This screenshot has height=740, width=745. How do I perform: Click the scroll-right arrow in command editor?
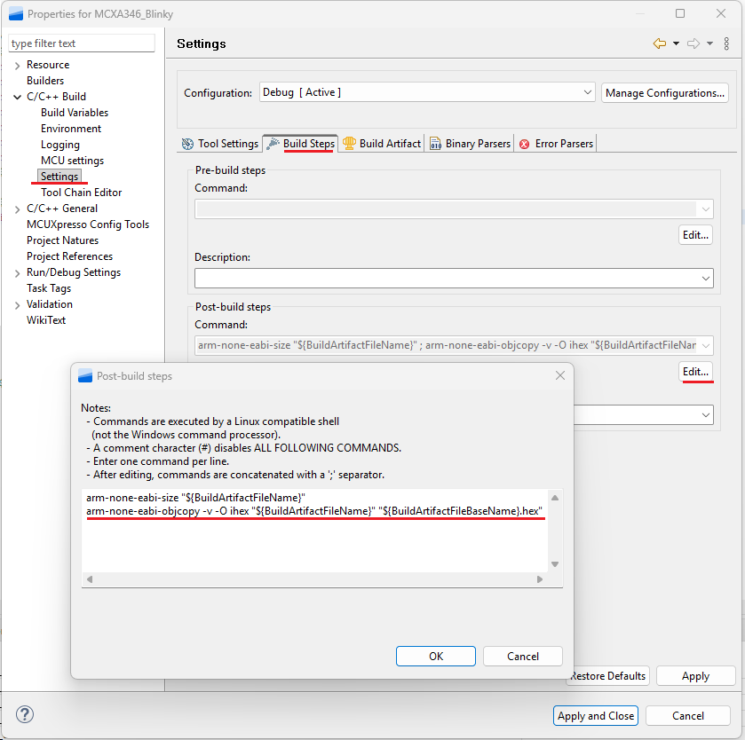[x=540, y=579]
